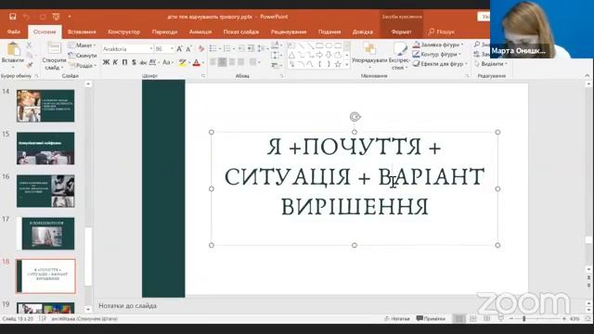This screenshot has width=594, height=334.
Task: Decrease font size with small A icon
Action: coord(188,49)
